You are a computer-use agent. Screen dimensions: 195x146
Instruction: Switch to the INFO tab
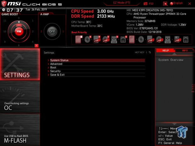(x=185, y=51)
